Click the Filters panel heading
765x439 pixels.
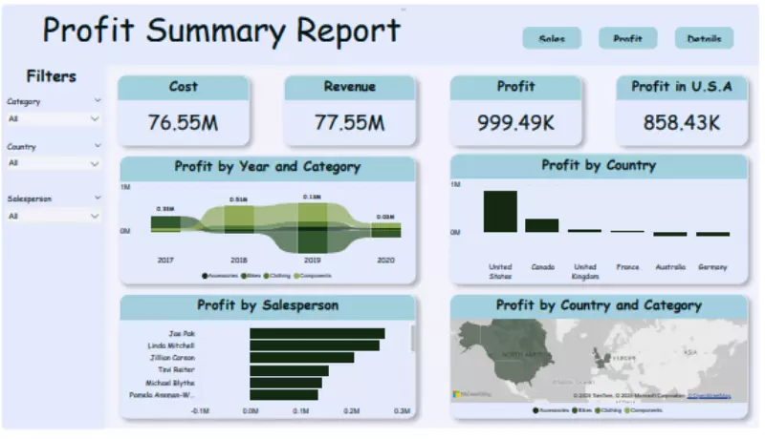pos(52,76)
